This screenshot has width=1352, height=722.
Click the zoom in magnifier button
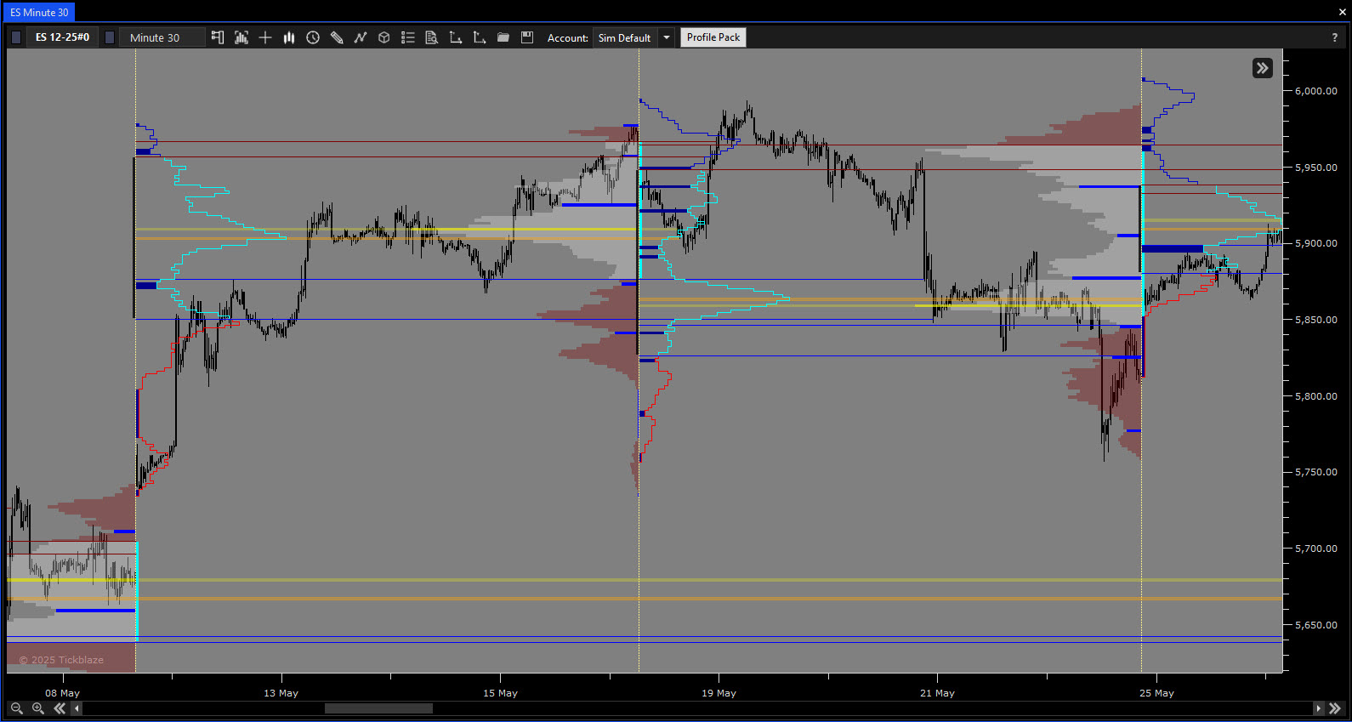point(37,708)
